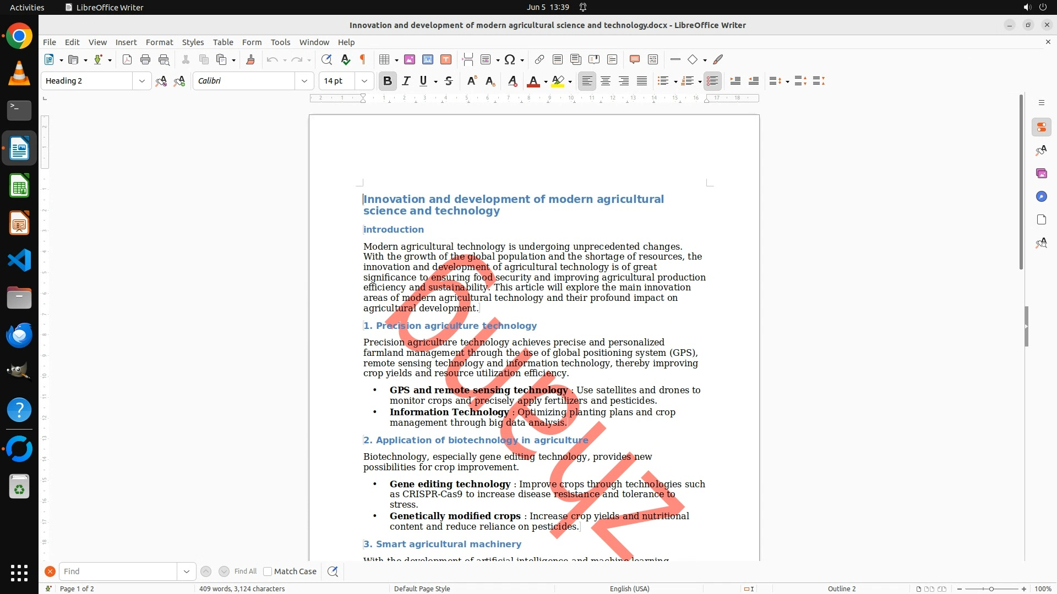Toggle Italic text formatting
Screen dimensions: 1057x594
coord(406,81)
